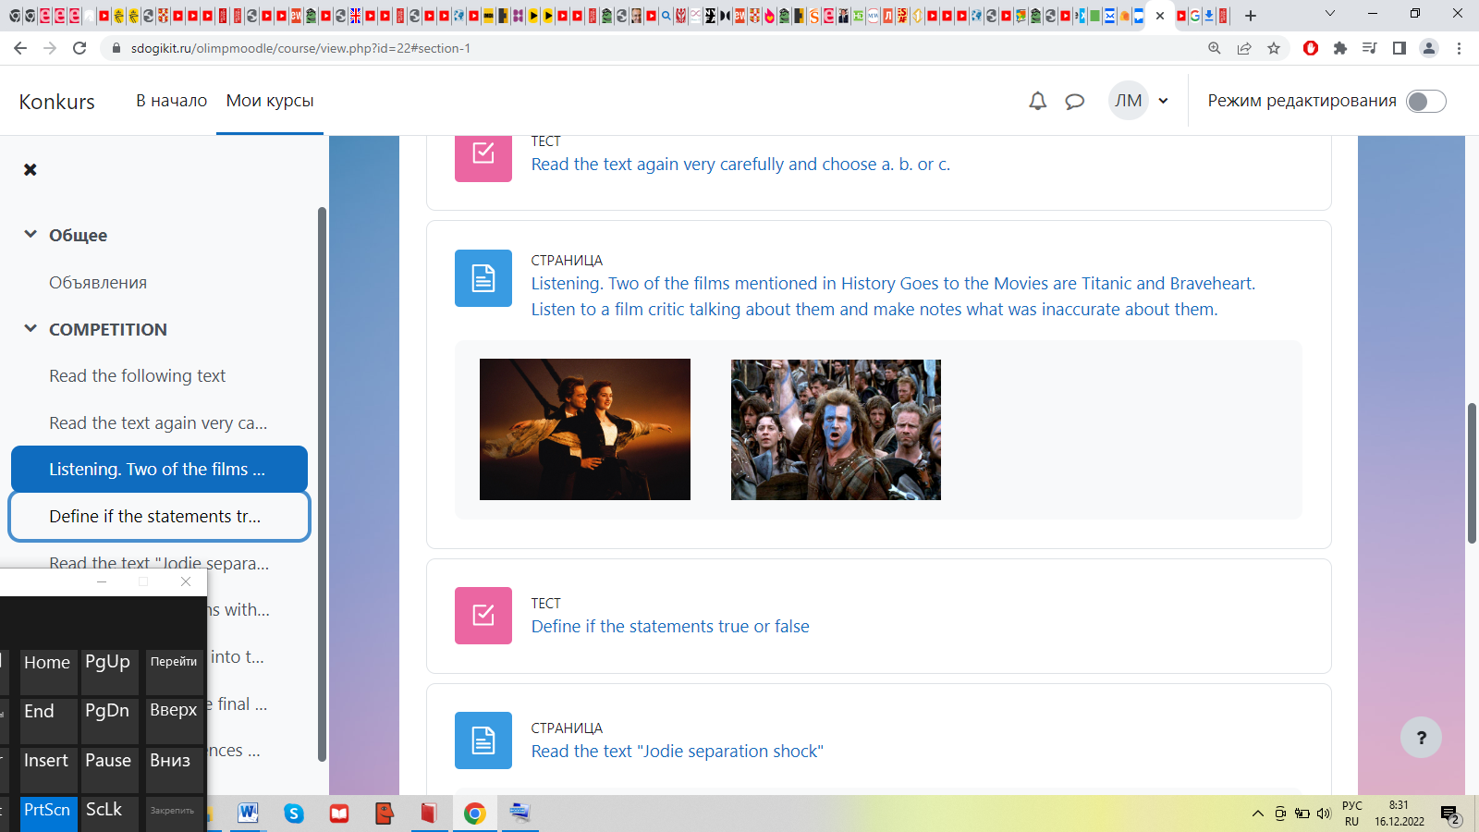Open the Listening page link about Titanic and Braveheart
The width and height of the screenshot is (1479, 832).
pyautogui.click(x=893, y=297)
